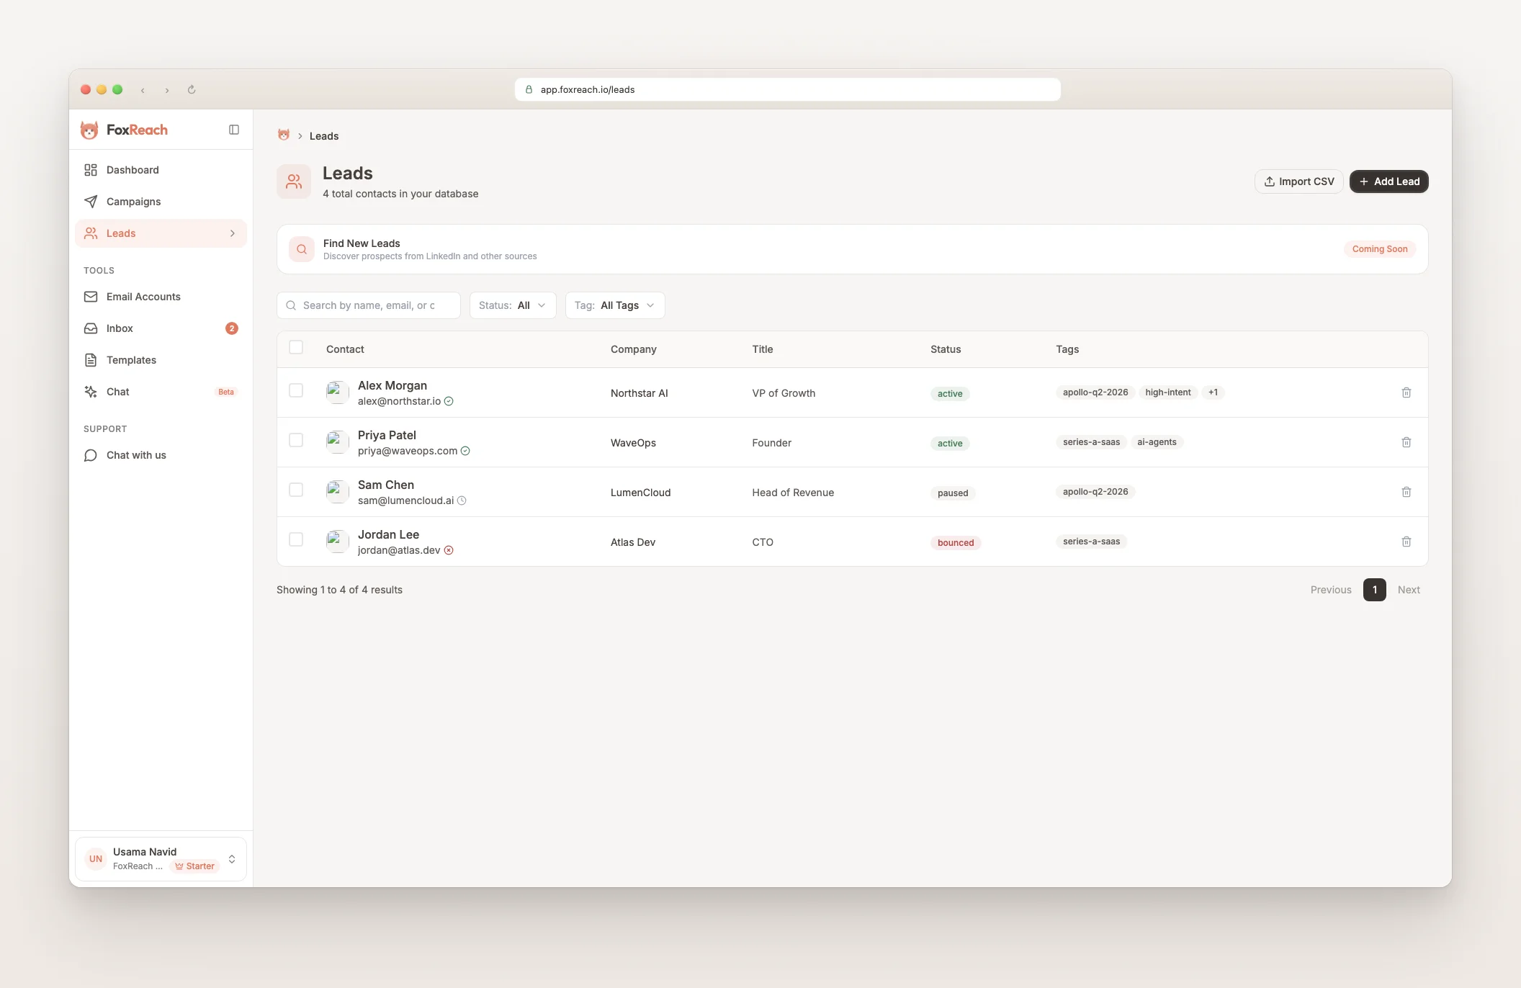Click Import CSV button
Screen dimensions: 1521x988
[x=1298, y=181]
